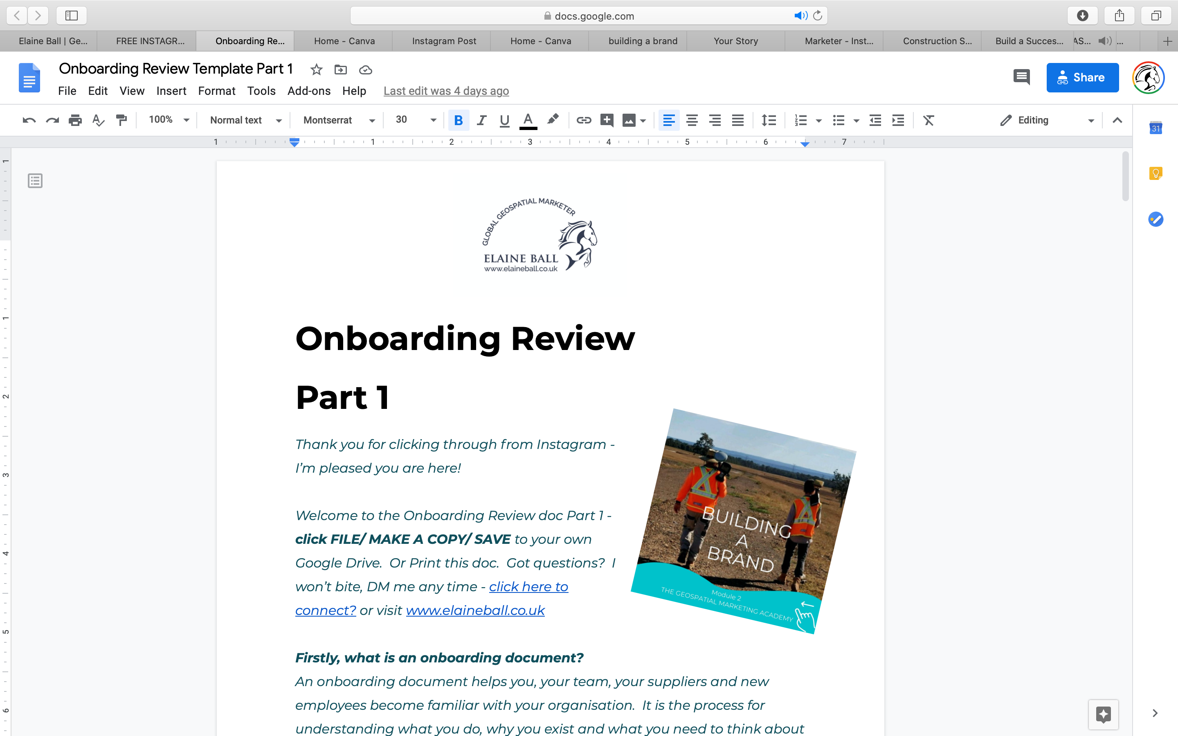Viewport: 1178px width, 736px height.
Task: Apply numbered list formatting
Action: (801, 120)
